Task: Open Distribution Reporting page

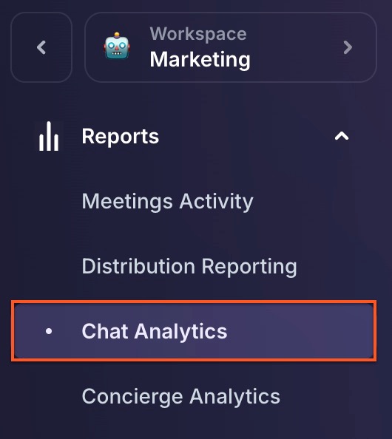Action: [189, 266]
